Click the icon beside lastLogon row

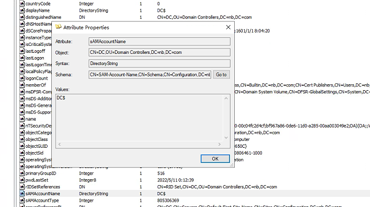22,58
